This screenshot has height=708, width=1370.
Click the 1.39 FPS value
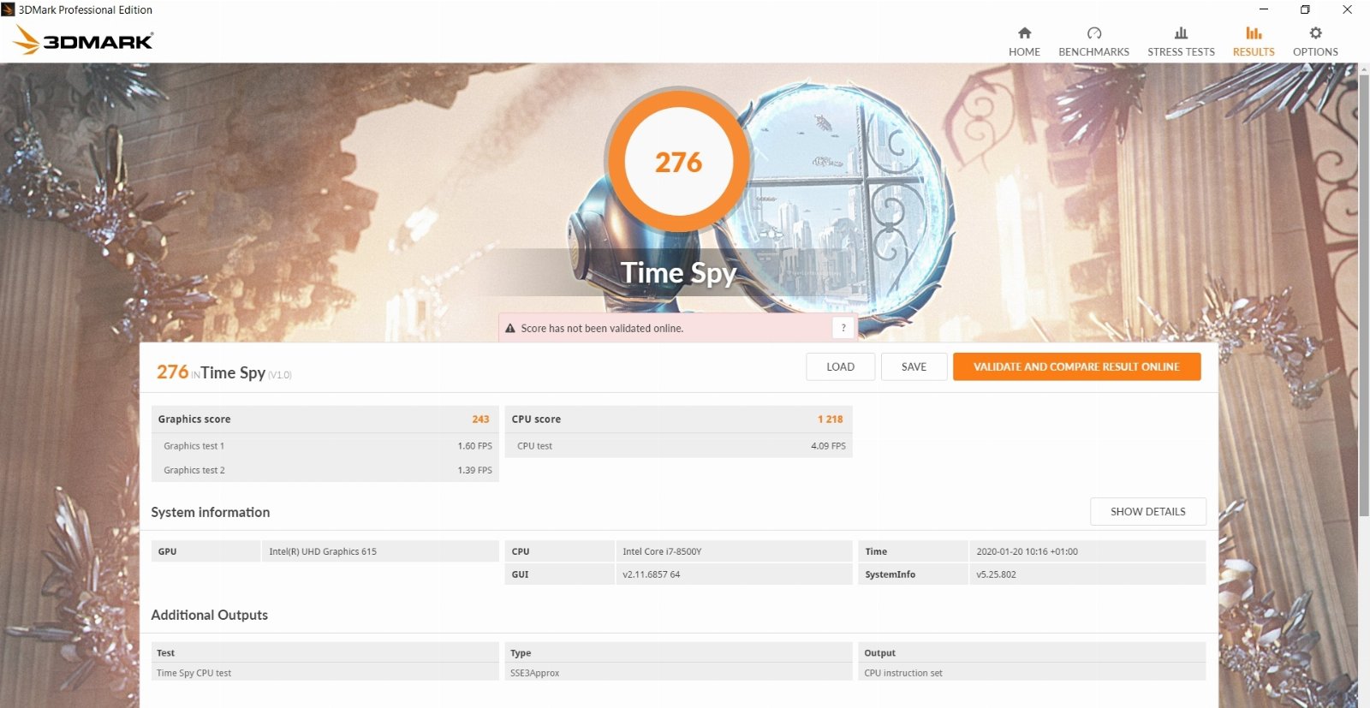click(474, 470)
